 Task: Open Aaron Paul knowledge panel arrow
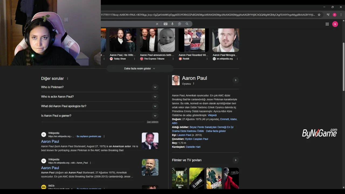click(x=236, y=80)
